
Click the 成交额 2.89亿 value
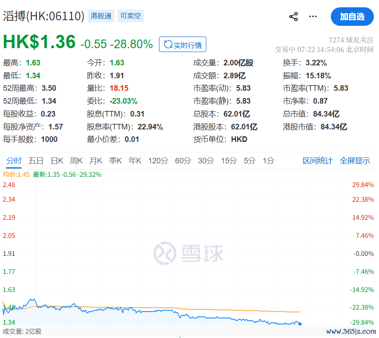click(x=234, y=76)
